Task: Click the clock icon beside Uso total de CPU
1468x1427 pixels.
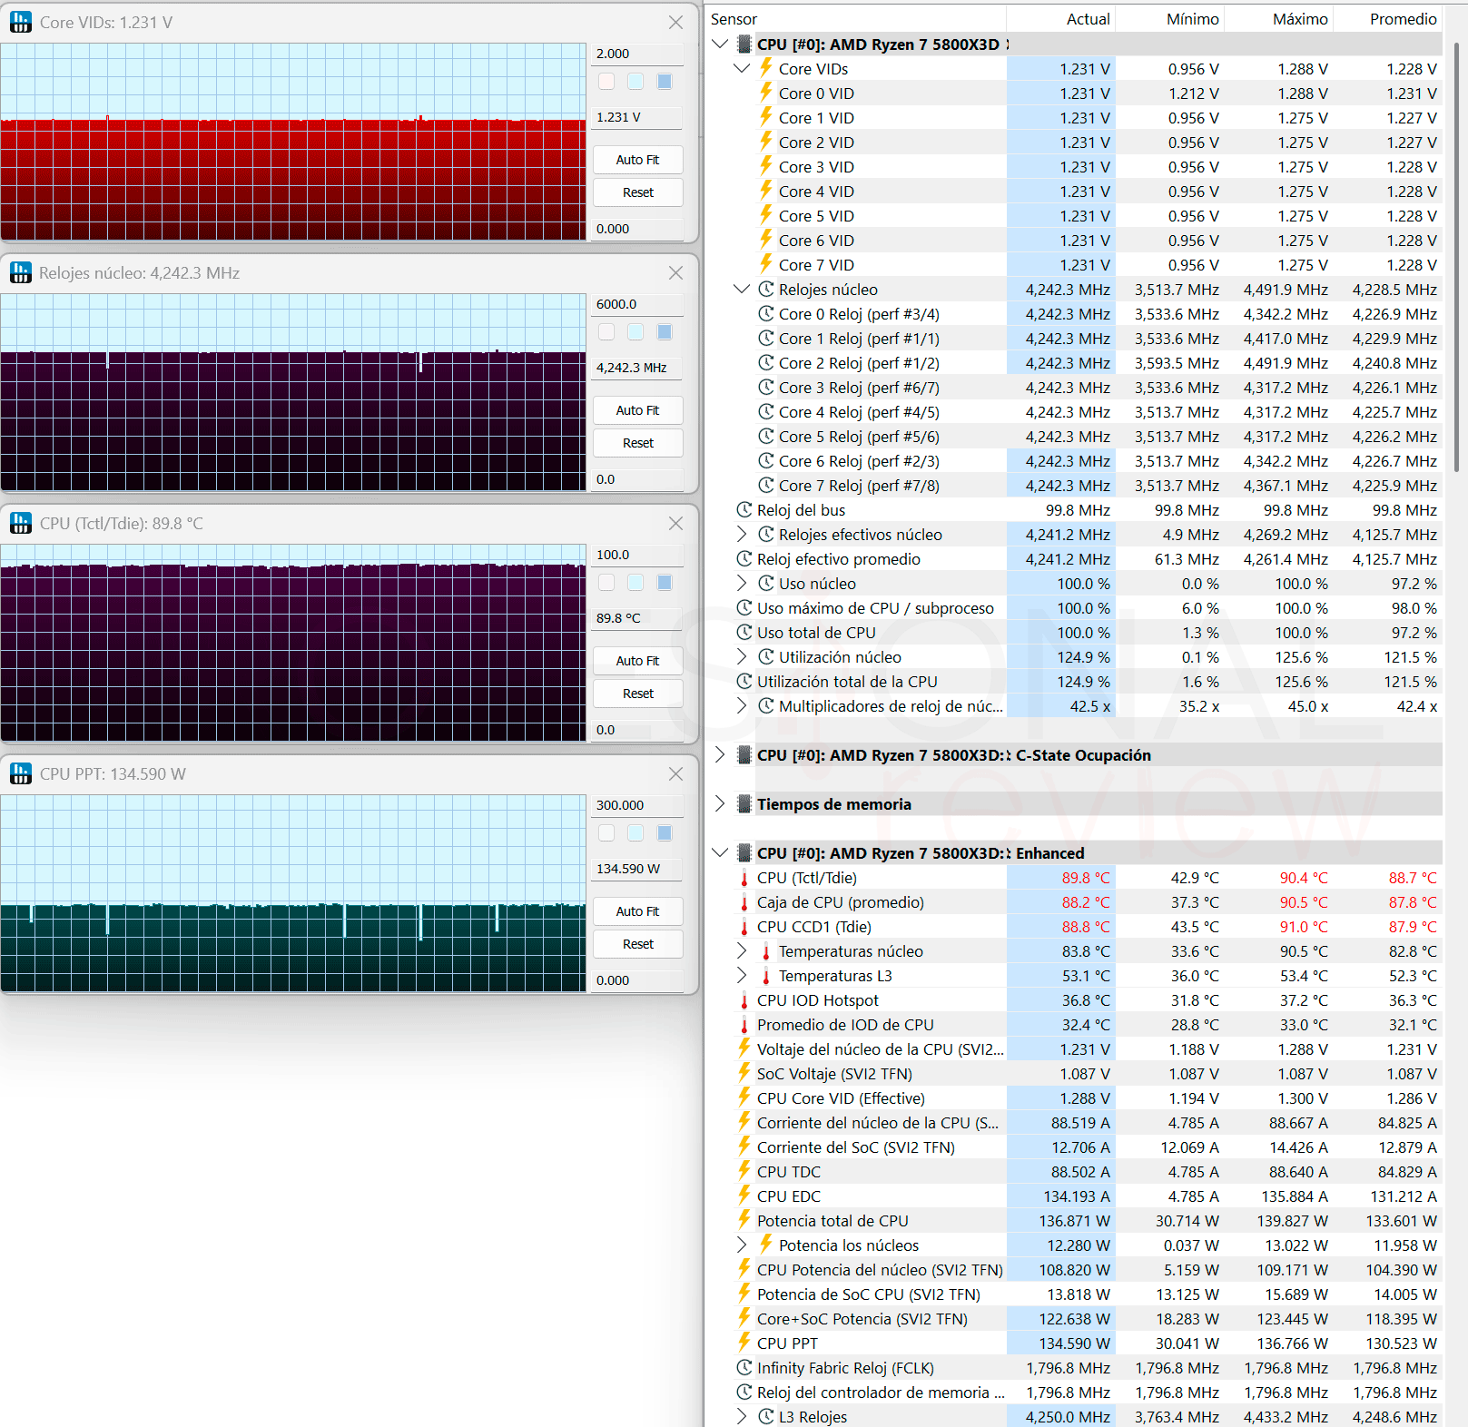Action: tap(744, 632)
